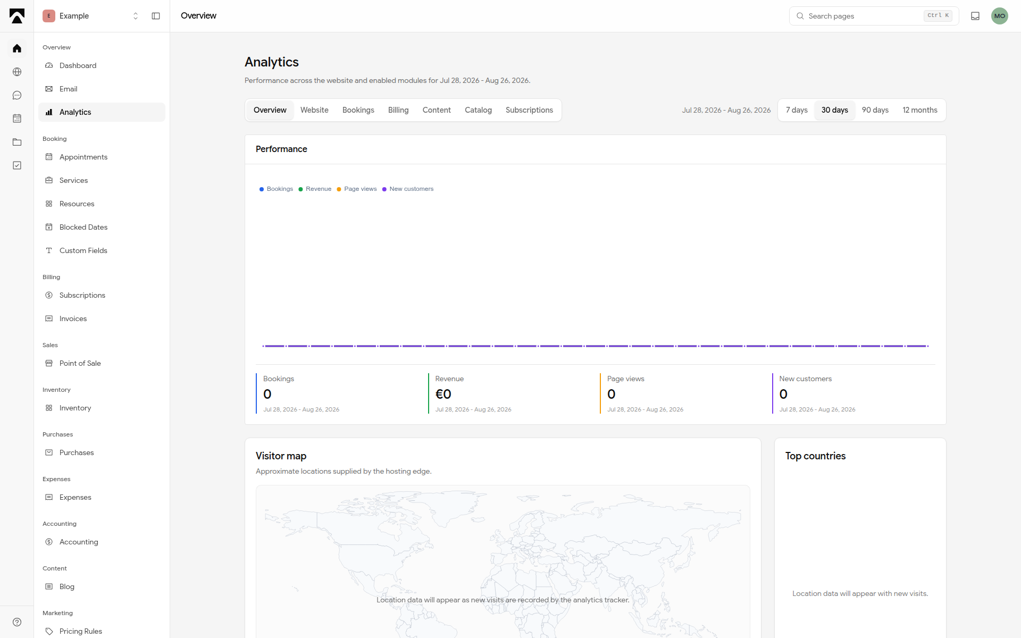Viewport: 1021px width, 638px height.
Task: Click the Point of Sale store icon
Action: 49,363
